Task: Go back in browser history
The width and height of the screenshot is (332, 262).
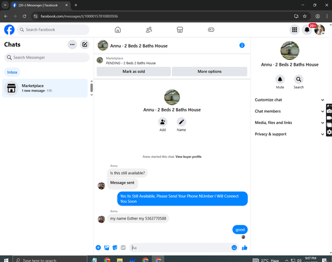Action: pyautogui.click(x=6, y=16)
